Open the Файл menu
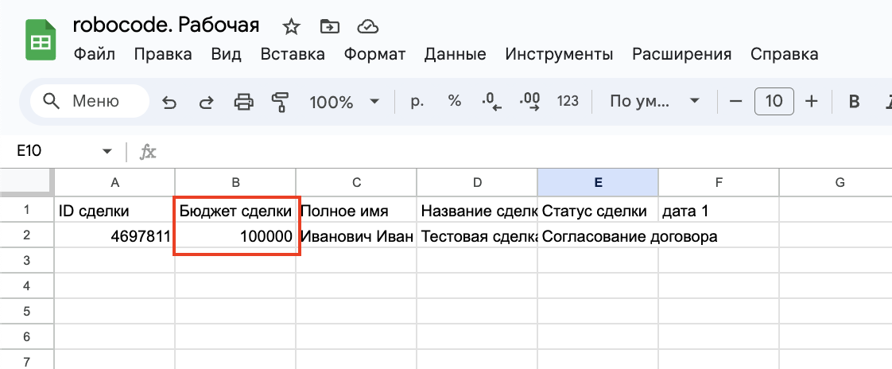The image size is (892, 369). pos(95,55)
